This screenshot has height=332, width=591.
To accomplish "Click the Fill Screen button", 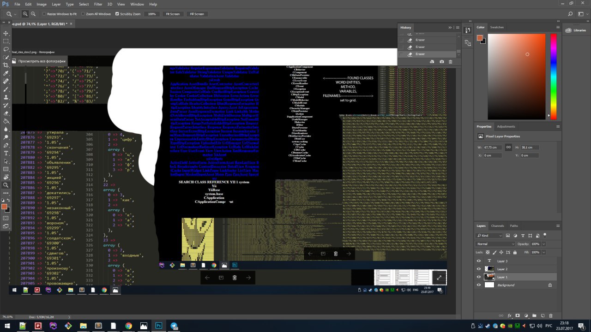I will 197,14.
